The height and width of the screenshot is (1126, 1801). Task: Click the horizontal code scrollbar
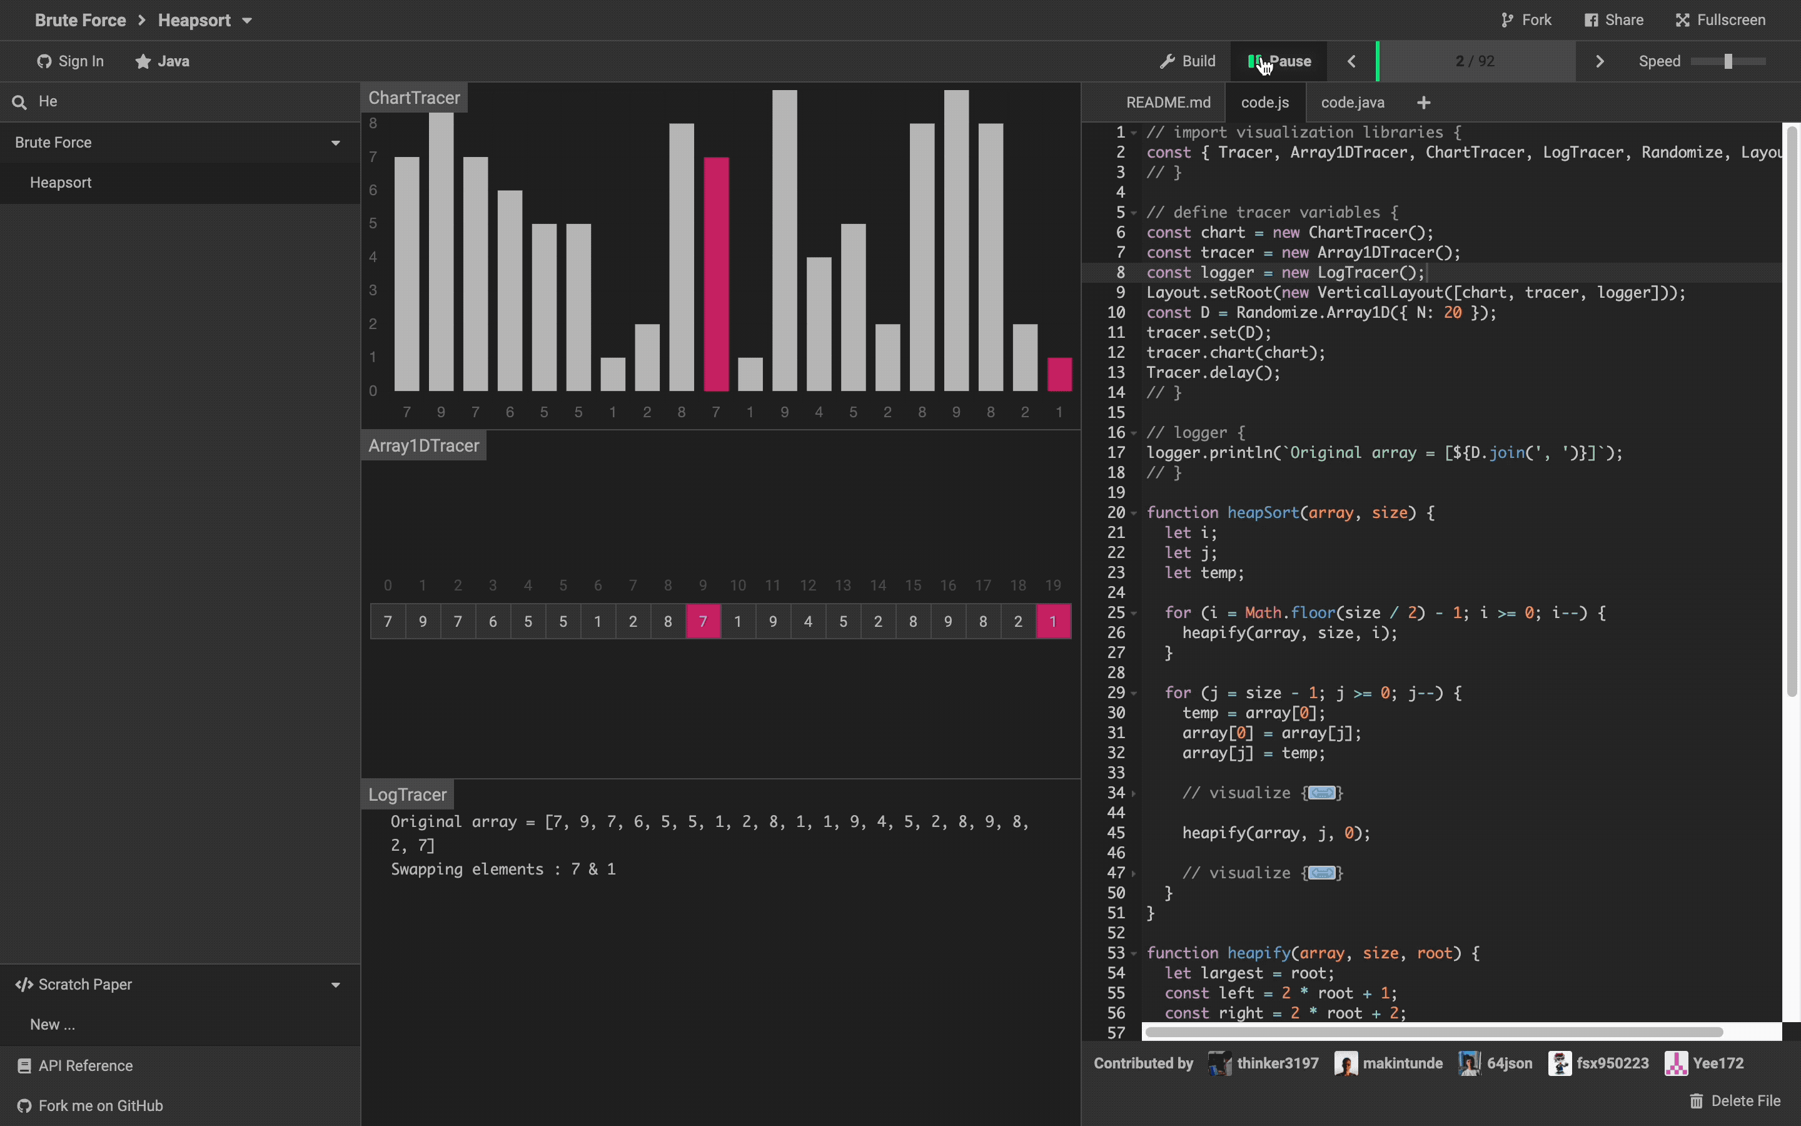1433,1032
